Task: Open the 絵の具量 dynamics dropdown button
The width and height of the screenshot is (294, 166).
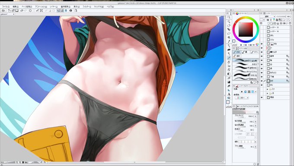Action: (256, 122)
